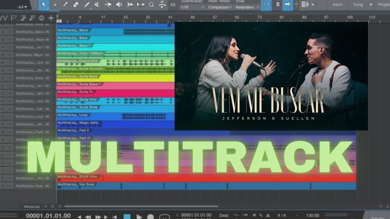Open the Início page
390x219 pixels.
coord(337,5)
